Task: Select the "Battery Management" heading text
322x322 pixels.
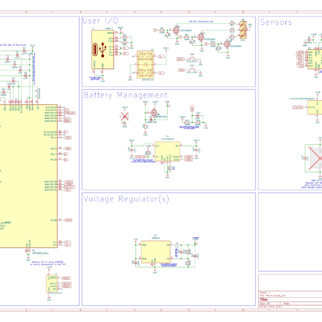Action: pyautogui.click(x=125, y=95)
